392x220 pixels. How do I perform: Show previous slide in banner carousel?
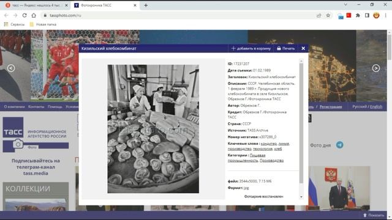pos(11,68)
